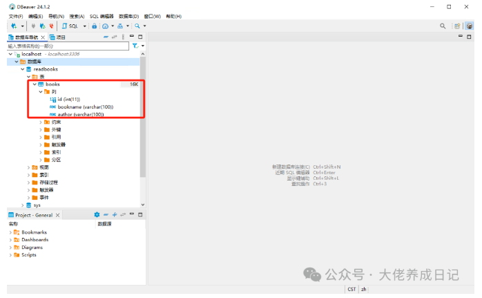Open the navigator view menu three-dots icon

pos(123,37)
